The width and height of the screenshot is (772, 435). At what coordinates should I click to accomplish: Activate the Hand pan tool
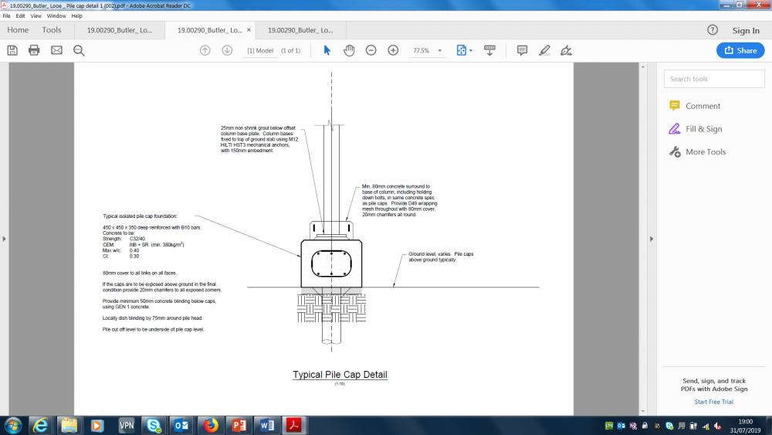point(349,50)
